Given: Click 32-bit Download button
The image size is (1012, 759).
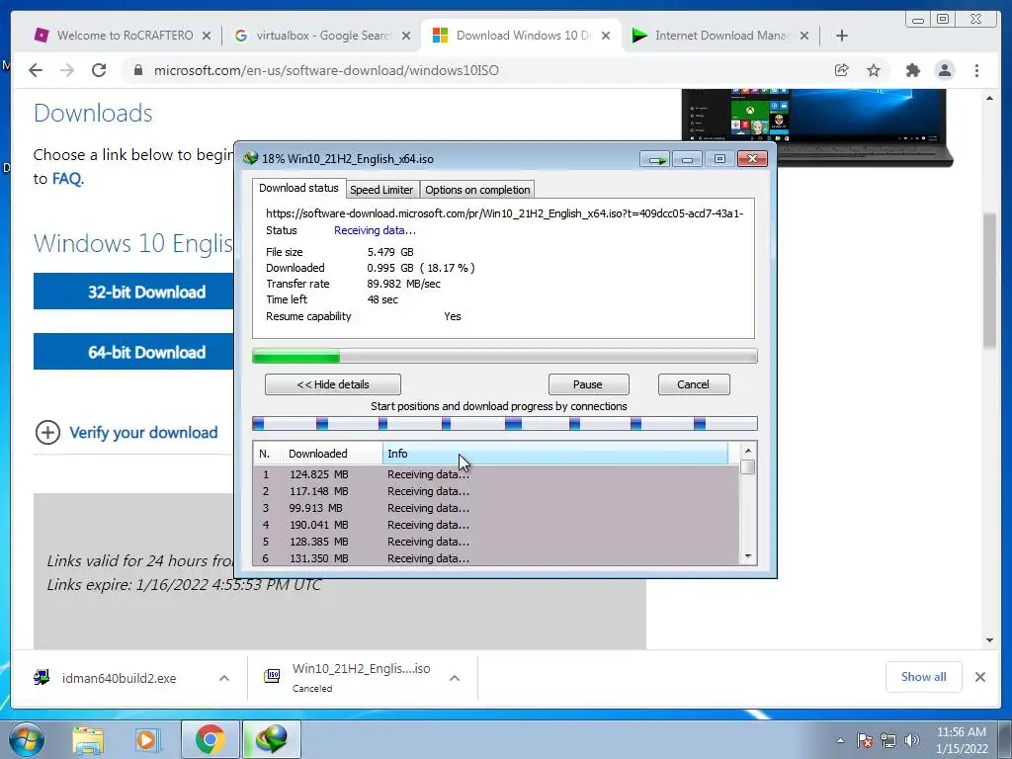Looking at the screenshot, I should 133,292.
